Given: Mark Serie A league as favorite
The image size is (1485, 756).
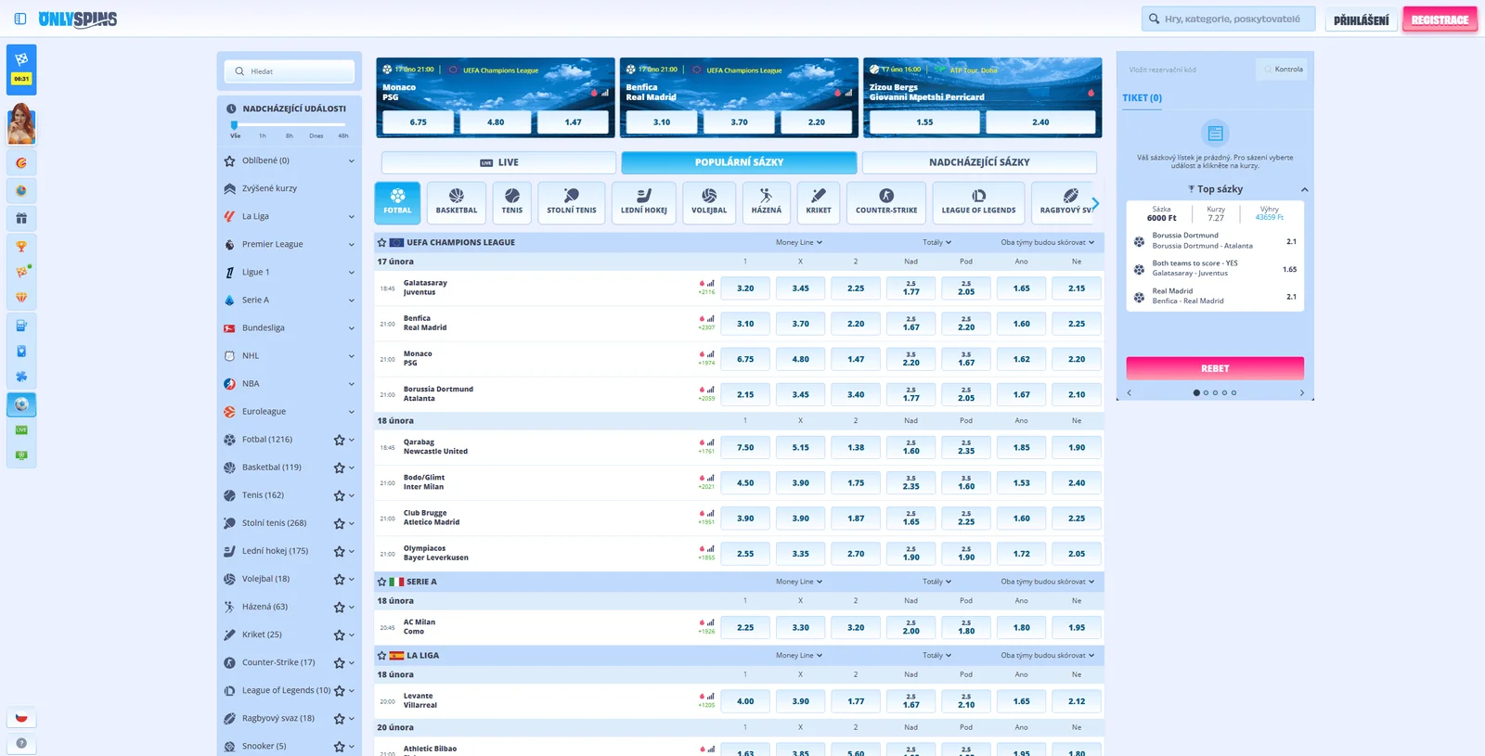Looking at the screenshot, I should pos(381,582).
